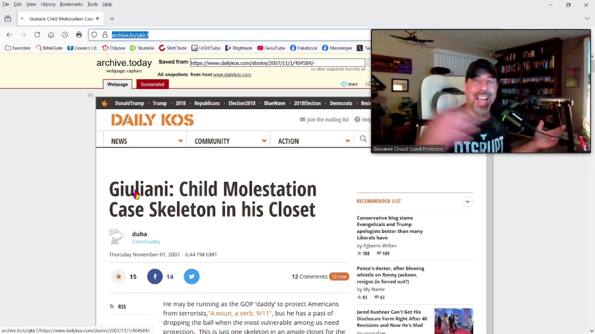Image resolution: width=595 pixels, height=334 pixels.
Task: Open the Bookmarks menu
Action: click(71, 4)
